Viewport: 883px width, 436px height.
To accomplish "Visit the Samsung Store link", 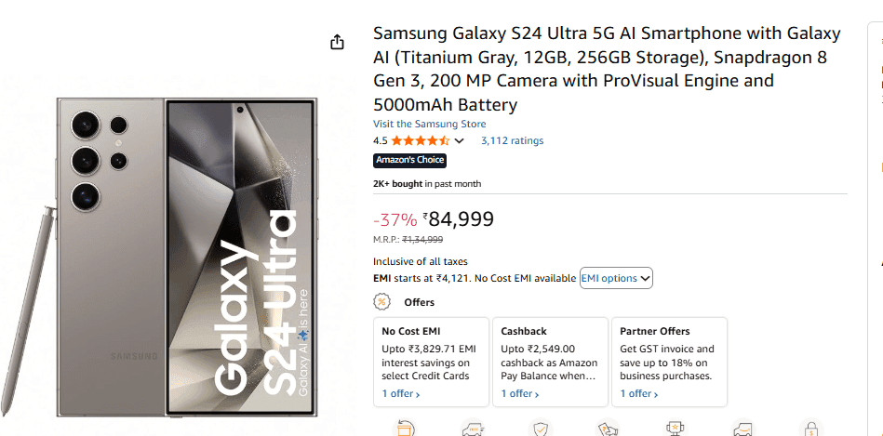I will tap(429, 124).
